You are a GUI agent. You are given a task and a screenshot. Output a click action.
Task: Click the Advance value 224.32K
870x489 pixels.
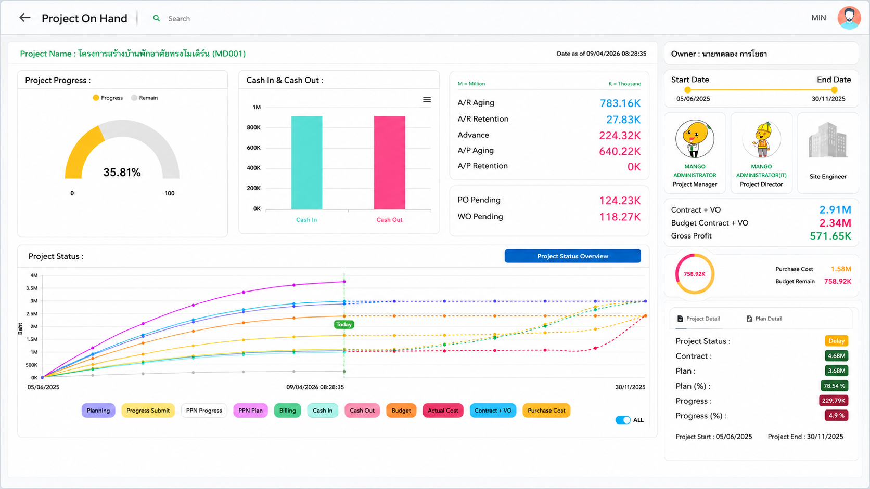[x=620, y=136]
